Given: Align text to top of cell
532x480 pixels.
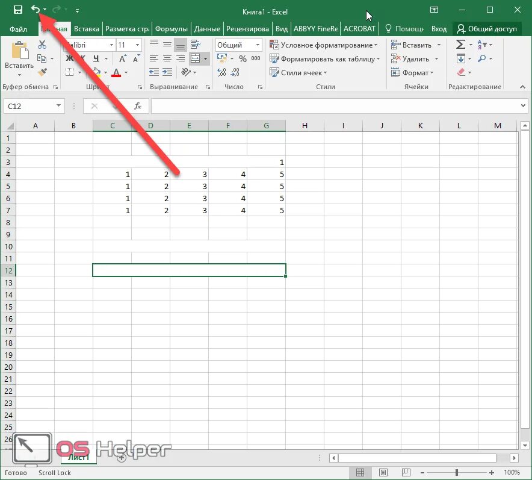Looking at the screenshot, I should pos(154,44).
